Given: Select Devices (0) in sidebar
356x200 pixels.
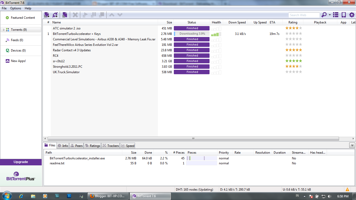Looking at the screenshot, I should point(21,51).
